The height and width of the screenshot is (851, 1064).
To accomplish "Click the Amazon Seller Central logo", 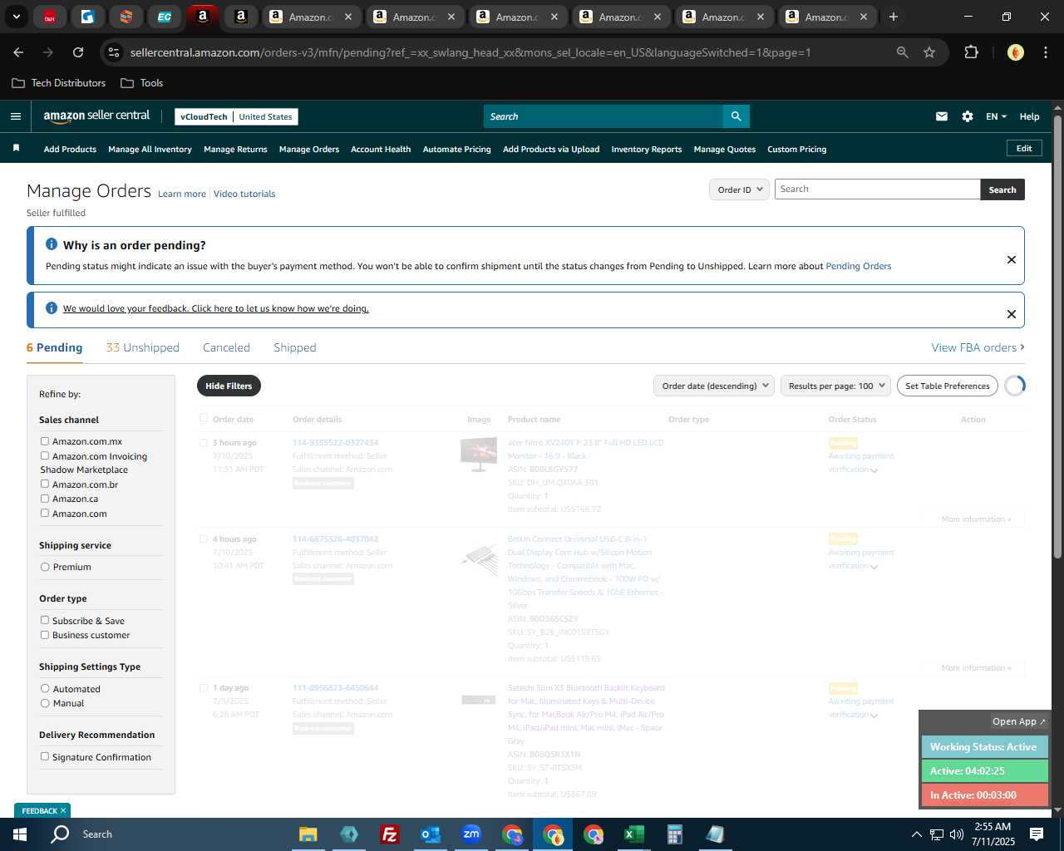I will [96, 116].
